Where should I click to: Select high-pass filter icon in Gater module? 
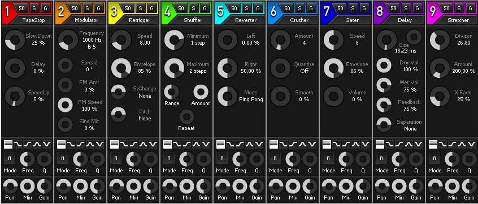point(346,144)
